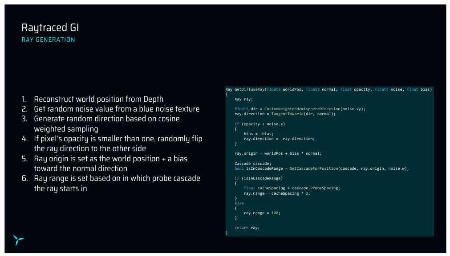Click "ray.range = cacheSpacing * 2;" line
The image size is (450, 256).
click(277, 193)
